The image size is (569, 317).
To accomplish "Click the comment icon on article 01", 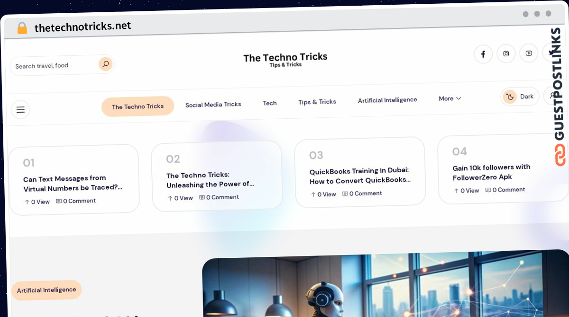I will [59, 201].
